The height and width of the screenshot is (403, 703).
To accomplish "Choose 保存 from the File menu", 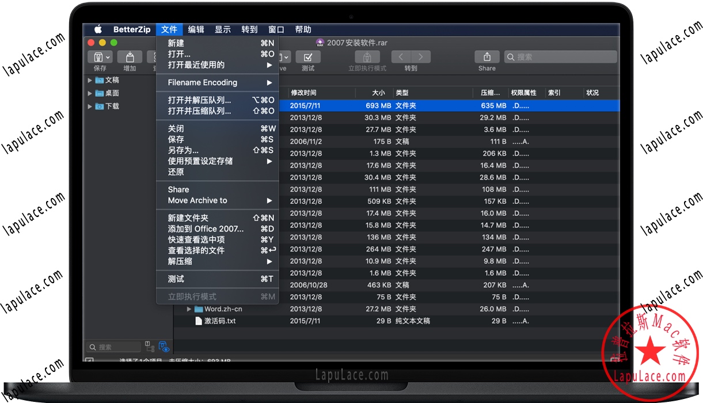I will coord(218,139).
